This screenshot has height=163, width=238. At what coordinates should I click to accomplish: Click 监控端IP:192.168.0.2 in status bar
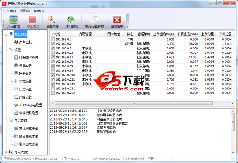tap(107, 159)
